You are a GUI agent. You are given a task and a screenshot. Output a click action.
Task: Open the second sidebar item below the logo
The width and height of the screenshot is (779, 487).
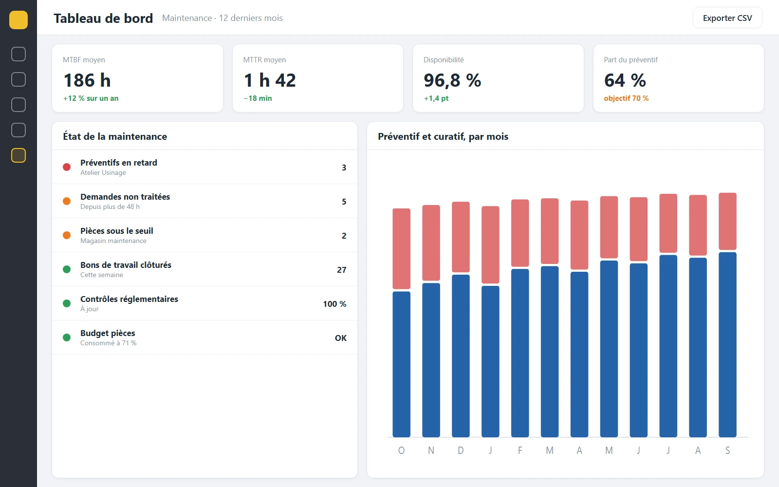pos(19,79)
